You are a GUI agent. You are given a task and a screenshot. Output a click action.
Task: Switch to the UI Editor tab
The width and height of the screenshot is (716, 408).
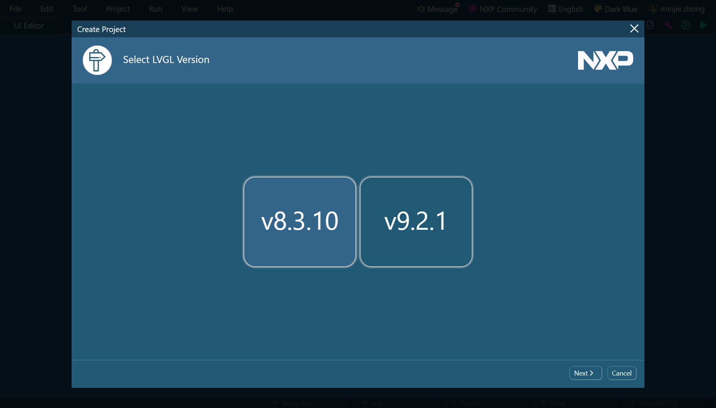(x=29, y=26)
